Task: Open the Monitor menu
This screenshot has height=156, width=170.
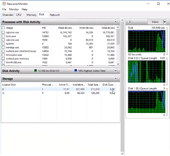Action: click(x=14, y=9)
